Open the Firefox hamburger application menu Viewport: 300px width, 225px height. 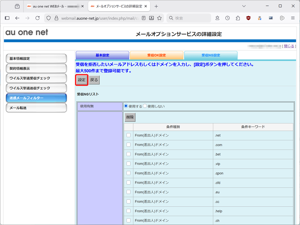[293, 18]
